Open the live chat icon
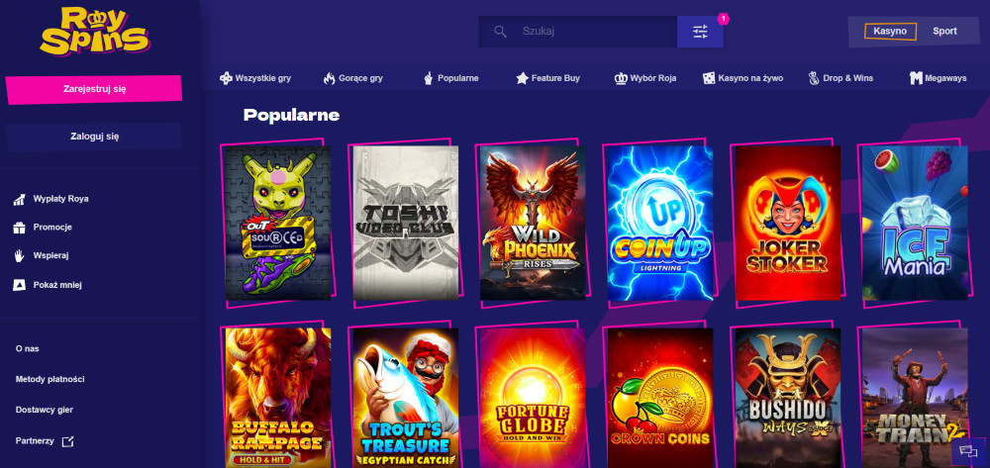990x468 pixels. point(966,450)
